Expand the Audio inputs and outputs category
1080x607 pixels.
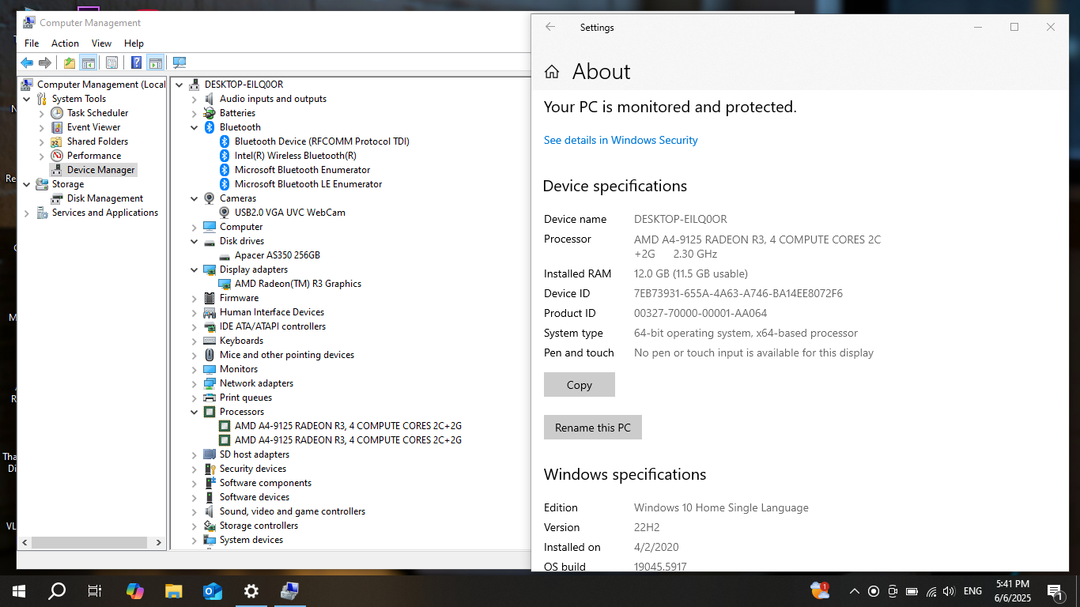pos(194,99)
